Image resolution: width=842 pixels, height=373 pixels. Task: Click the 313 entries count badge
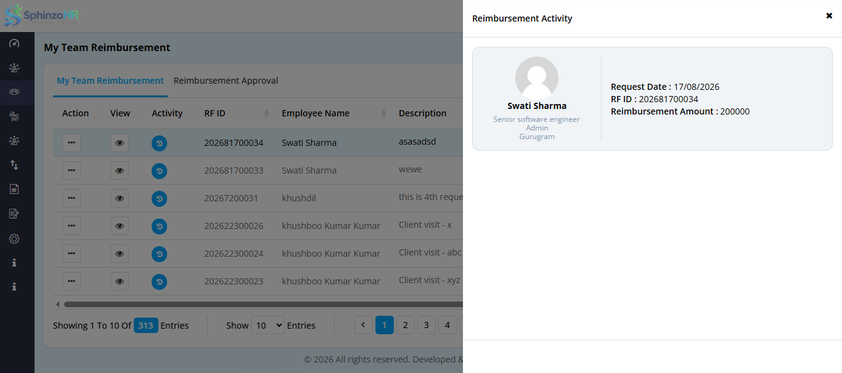pyautogui.click(x=146, y=326)
